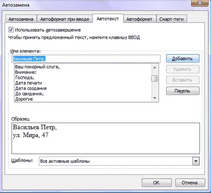The image size is (211, 193).
Task: Cancel the dialog with Отмена
Action: click(x=190, y=183)
